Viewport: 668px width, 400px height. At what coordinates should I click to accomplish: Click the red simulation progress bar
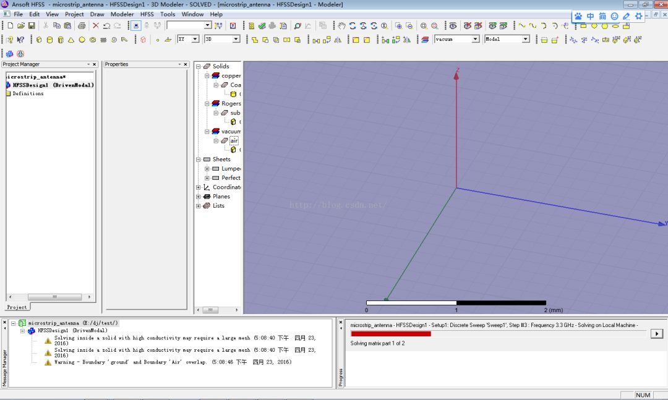click(x=391, y=334)
